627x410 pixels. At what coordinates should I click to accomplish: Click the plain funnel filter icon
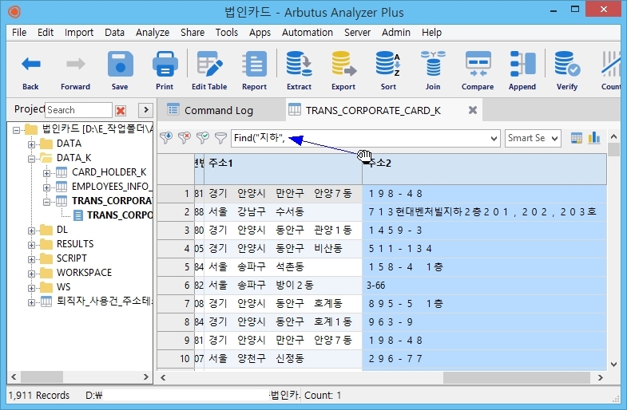[x=220, y=138]
